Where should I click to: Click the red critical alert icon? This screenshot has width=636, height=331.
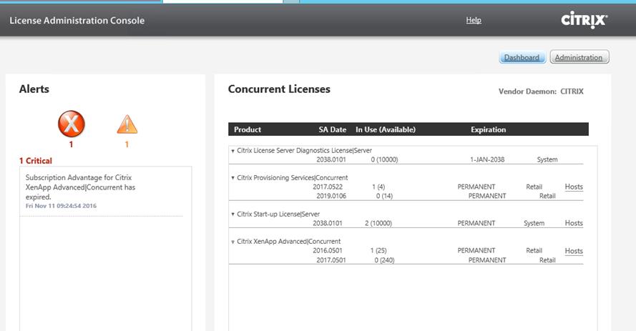pos(72,124)
